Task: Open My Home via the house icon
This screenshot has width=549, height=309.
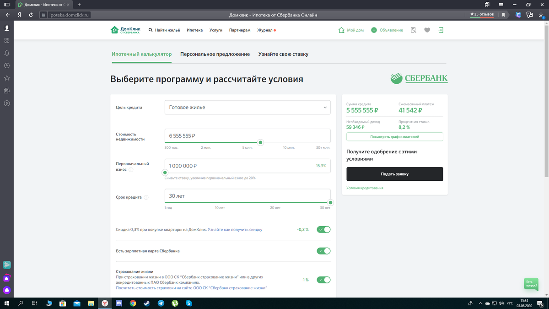Action: tap(341, 30)
